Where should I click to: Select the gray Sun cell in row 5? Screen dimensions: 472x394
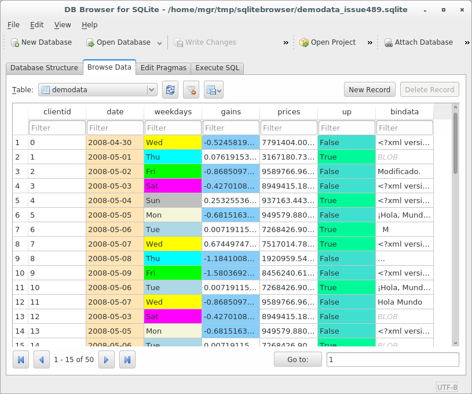pyautogui.click(x=173, y=200)
